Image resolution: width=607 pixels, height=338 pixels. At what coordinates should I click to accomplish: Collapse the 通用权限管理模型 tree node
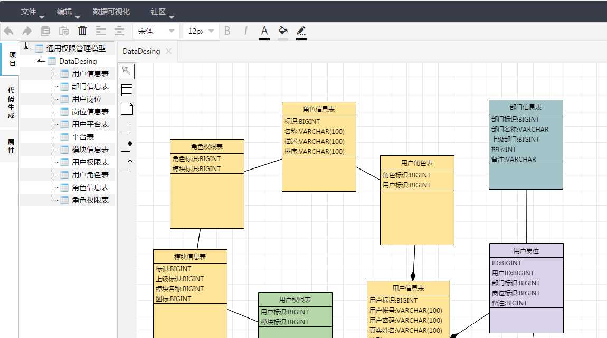click(x=26, y=47)
